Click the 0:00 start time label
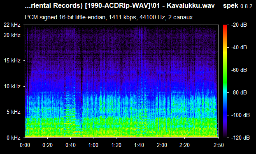The height and width of the screenshot is (154, 256). pyautogui.click(x=25, y=145)
